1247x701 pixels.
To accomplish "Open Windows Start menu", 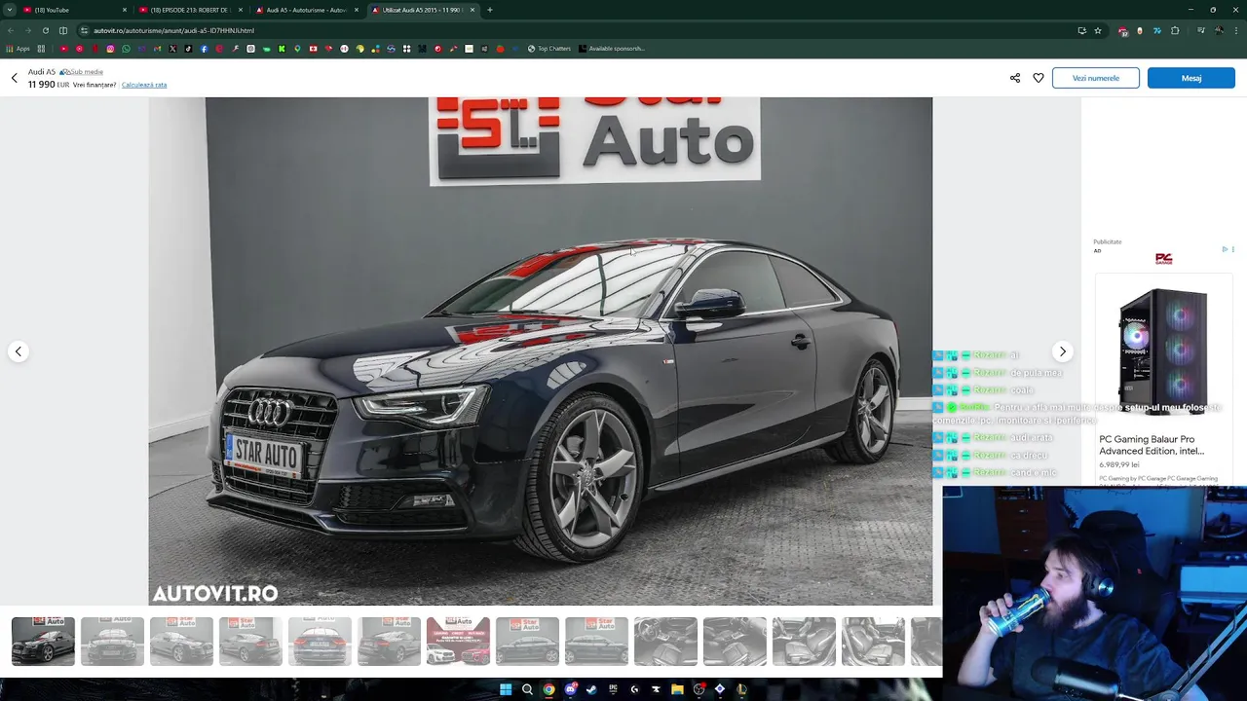I will pyautogui.click(x=506, y=689).
